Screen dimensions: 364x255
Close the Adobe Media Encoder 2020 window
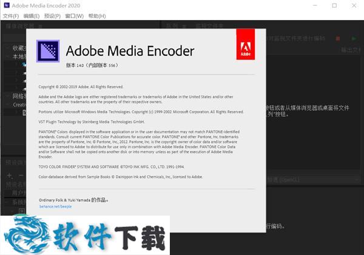tap(354, 5)
